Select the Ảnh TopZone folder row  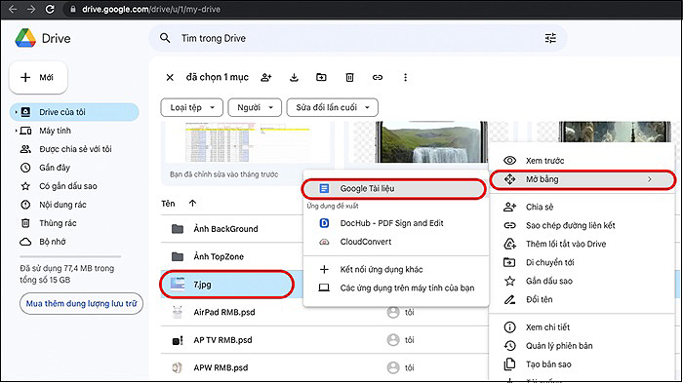coord(232,256)
